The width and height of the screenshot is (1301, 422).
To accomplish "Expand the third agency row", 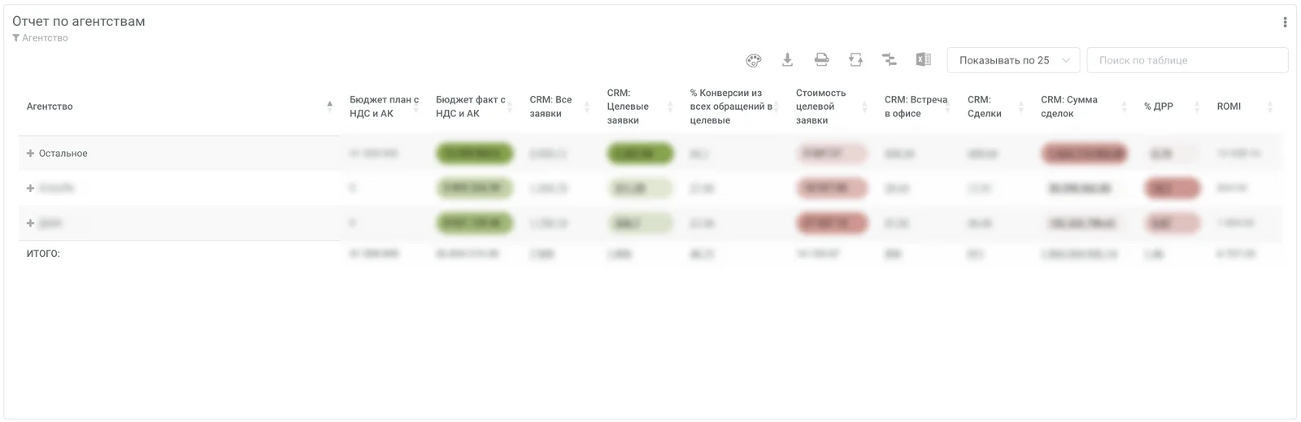I will point(30,224).
